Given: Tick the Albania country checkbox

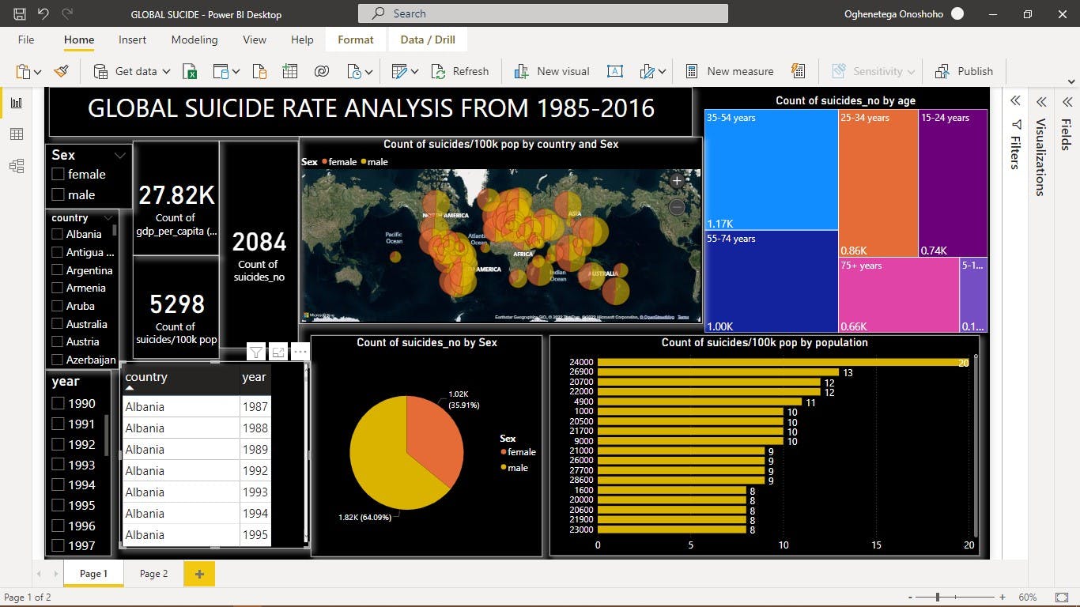Looking at the screenshot, I should [x=57, y=234].
